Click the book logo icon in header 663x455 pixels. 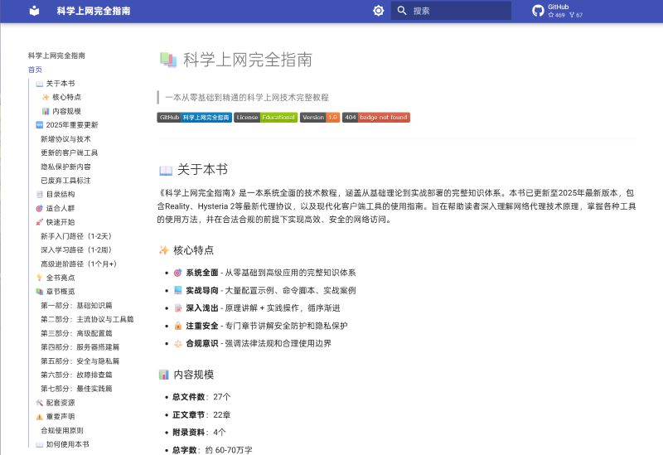[x=34, y=11]
